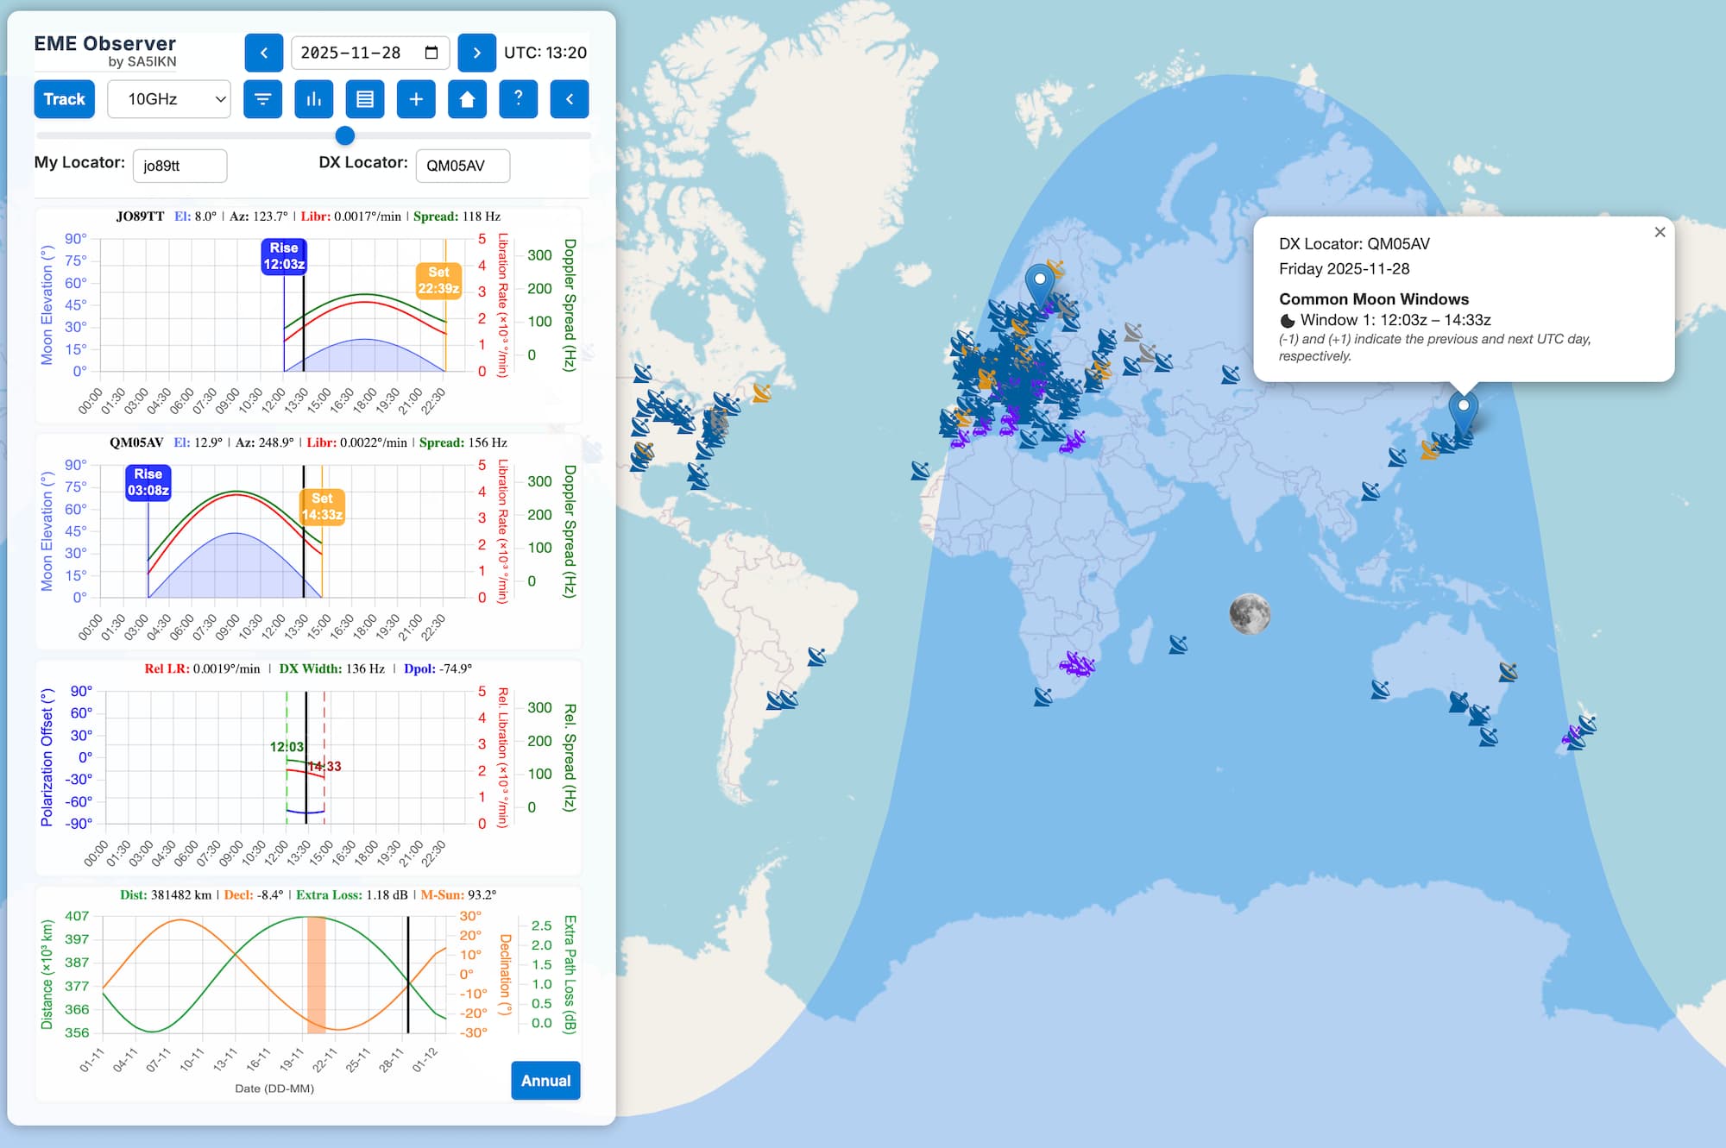Open the calendar picker icon in the date field
1726x1148 pixels.
(431, 53)
